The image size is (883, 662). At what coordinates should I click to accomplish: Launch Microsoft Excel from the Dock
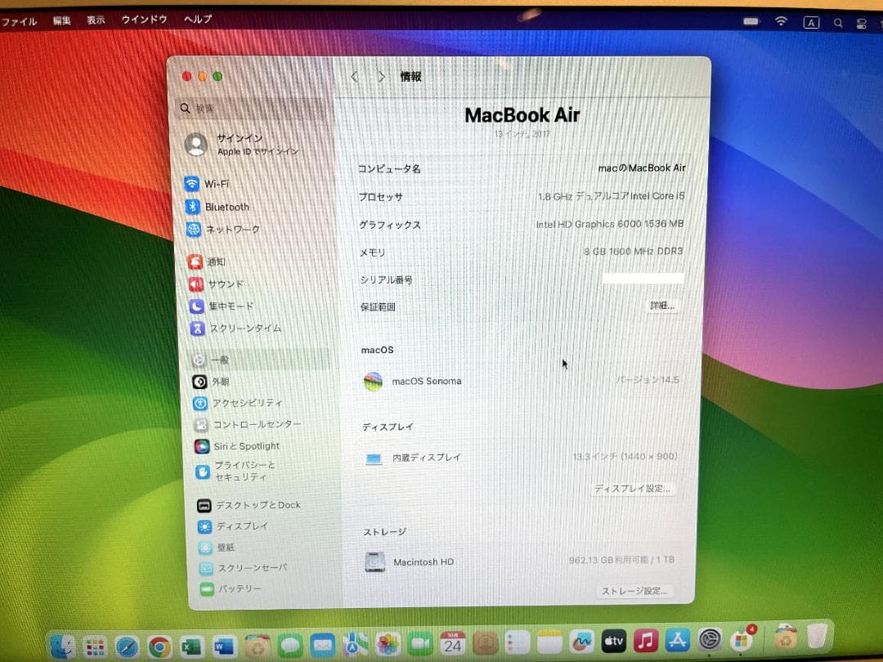[192, 646]
